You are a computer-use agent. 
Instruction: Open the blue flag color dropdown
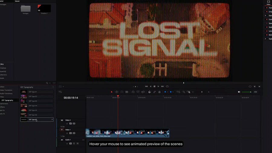coord(168,92)
